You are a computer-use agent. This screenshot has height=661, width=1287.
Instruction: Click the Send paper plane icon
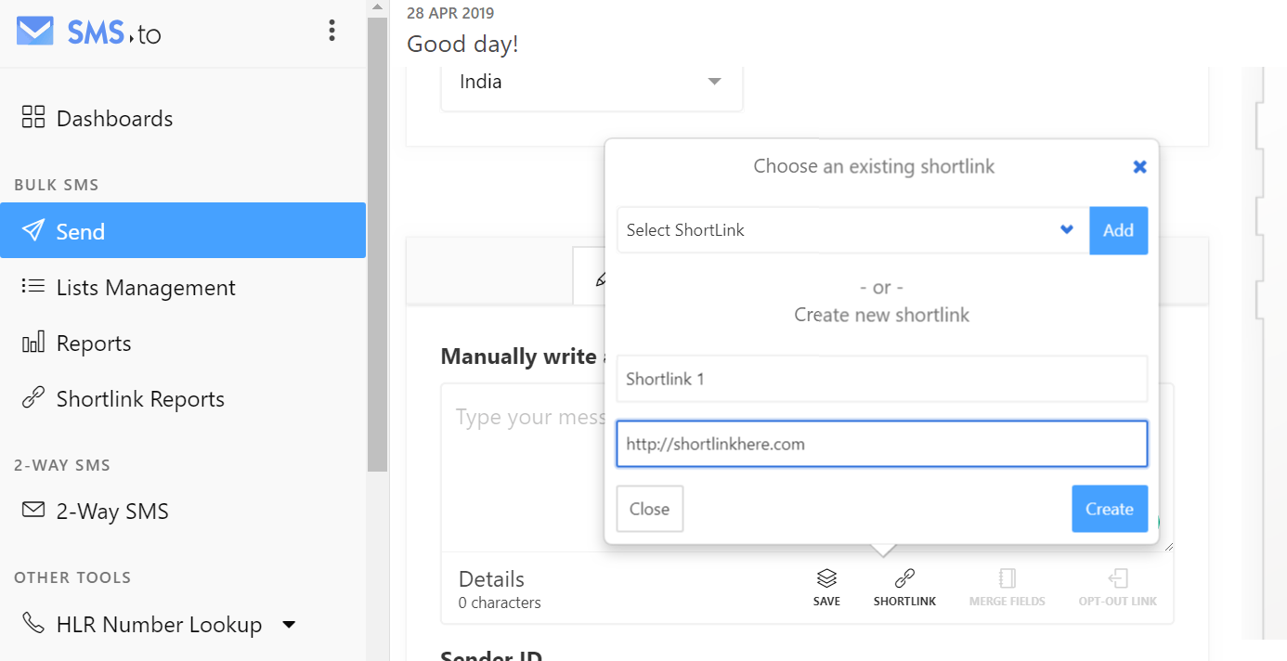(x=33, y=229)
